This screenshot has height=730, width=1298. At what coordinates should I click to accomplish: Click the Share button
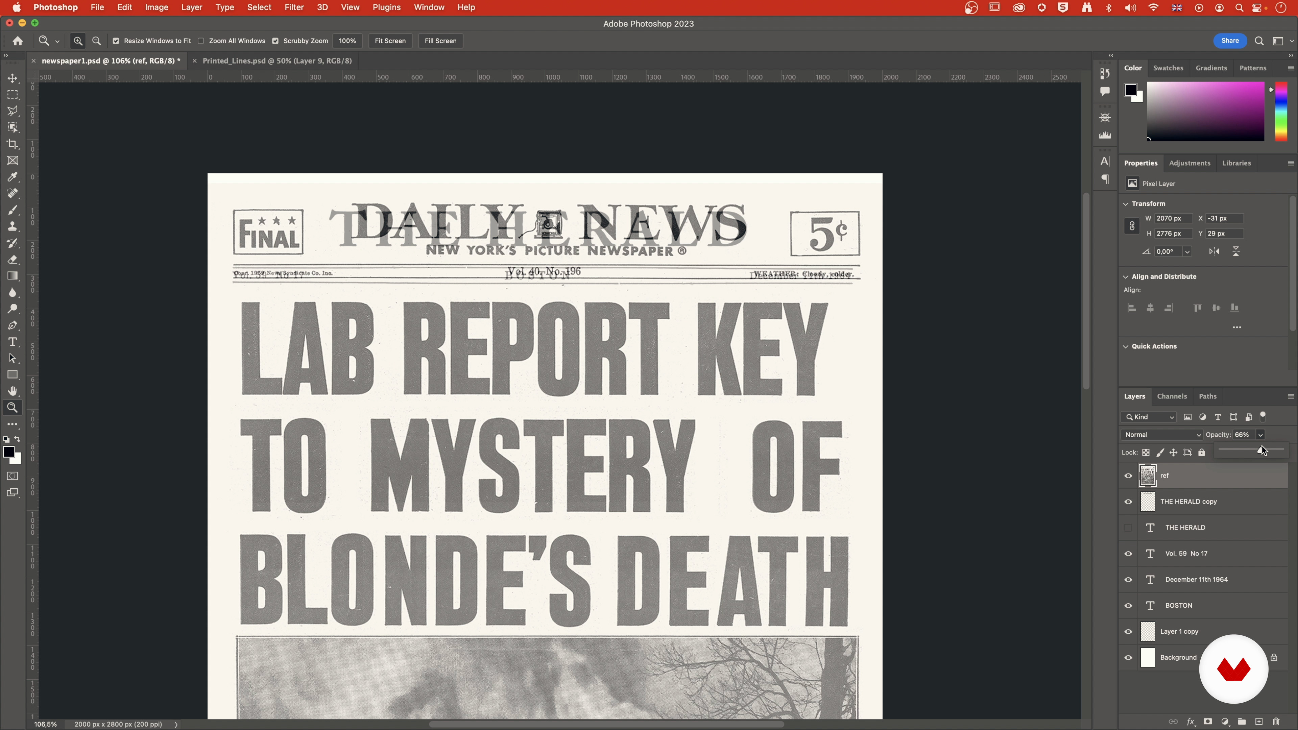coord(1229,41)
